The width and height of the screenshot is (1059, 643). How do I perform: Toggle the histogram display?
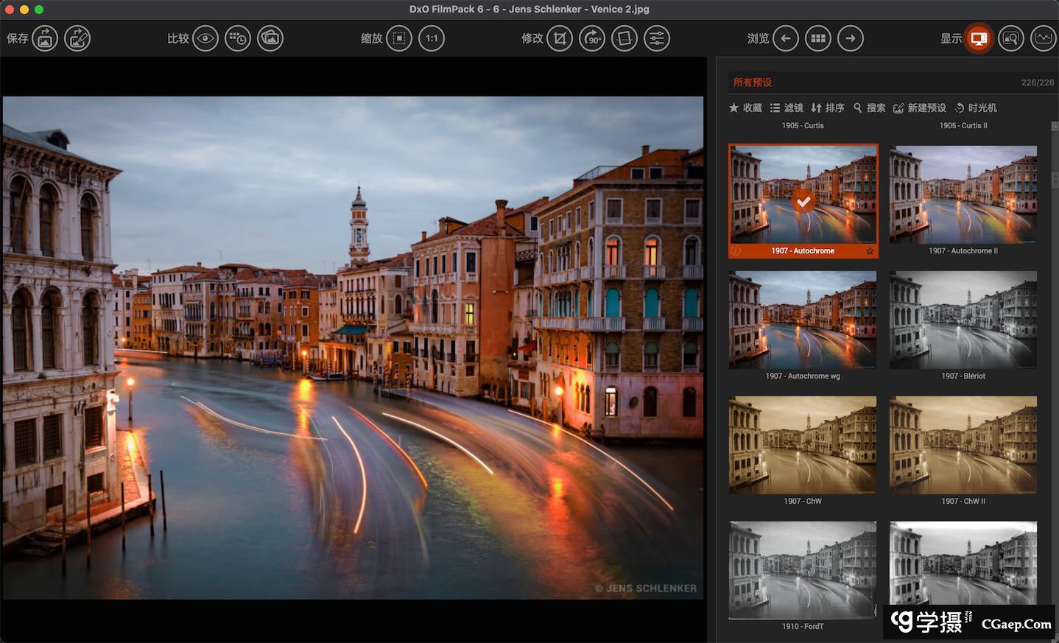tap(1044, 38)
